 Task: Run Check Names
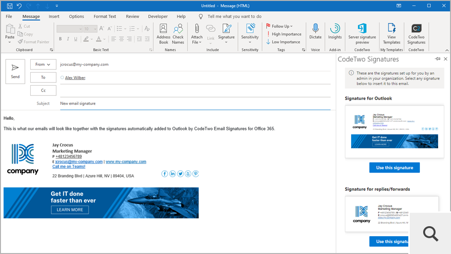point(178,34)
